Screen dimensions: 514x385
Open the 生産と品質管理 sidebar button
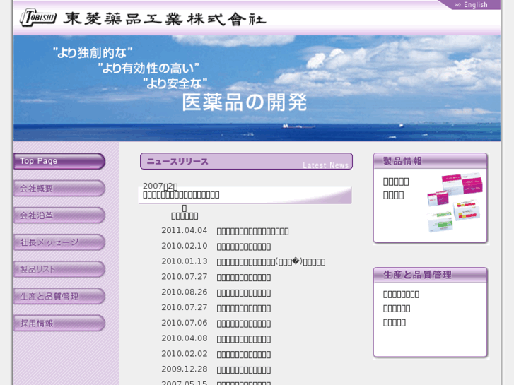tap(59, 296)
